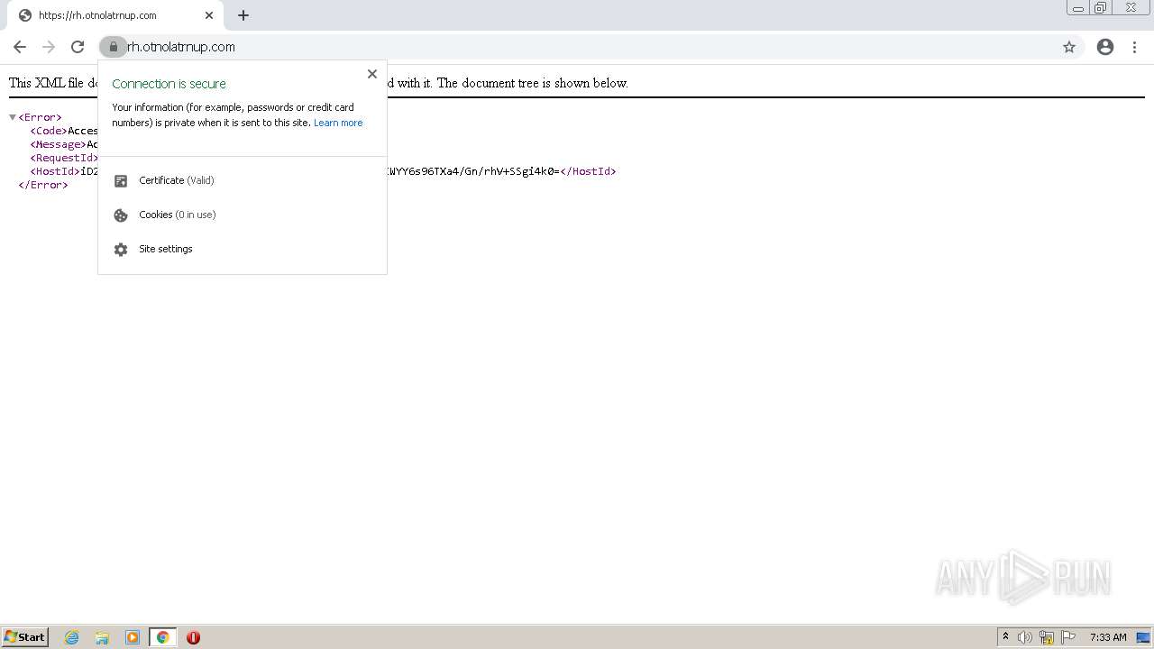The width and height of the screenshot is (1154, 649).
Task: Click the Connection is secure heading
Action: (x=169, y=84)
